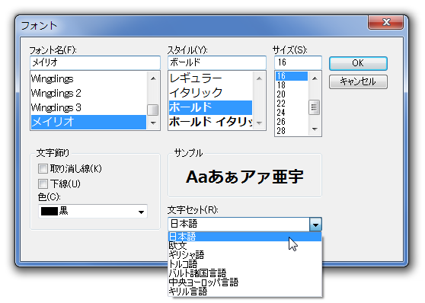Click style list scrollbar down arrow
Screen dimensions: 425x303
pos(259,123)
